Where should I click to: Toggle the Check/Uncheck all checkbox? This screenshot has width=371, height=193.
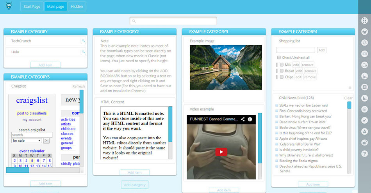click(x=278, y=58)
